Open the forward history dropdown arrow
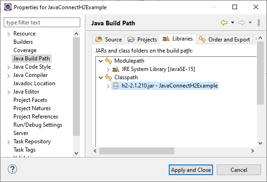Viewport: 267px width, 182px height. pos(250,23)
